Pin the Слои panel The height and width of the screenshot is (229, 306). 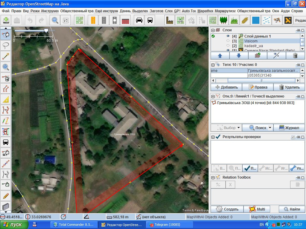point(298,30)
